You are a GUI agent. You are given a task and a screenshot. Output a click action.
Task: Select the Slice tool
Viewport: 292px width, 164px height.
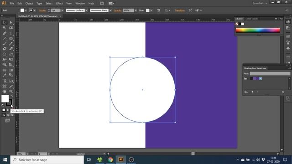point(11,86)
